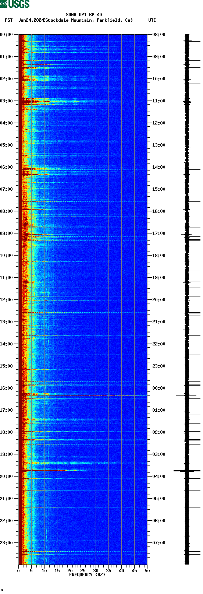
Task: Click the 0 Hz frequency tick label
Action: pyautogui.click(x=18, y=571)
